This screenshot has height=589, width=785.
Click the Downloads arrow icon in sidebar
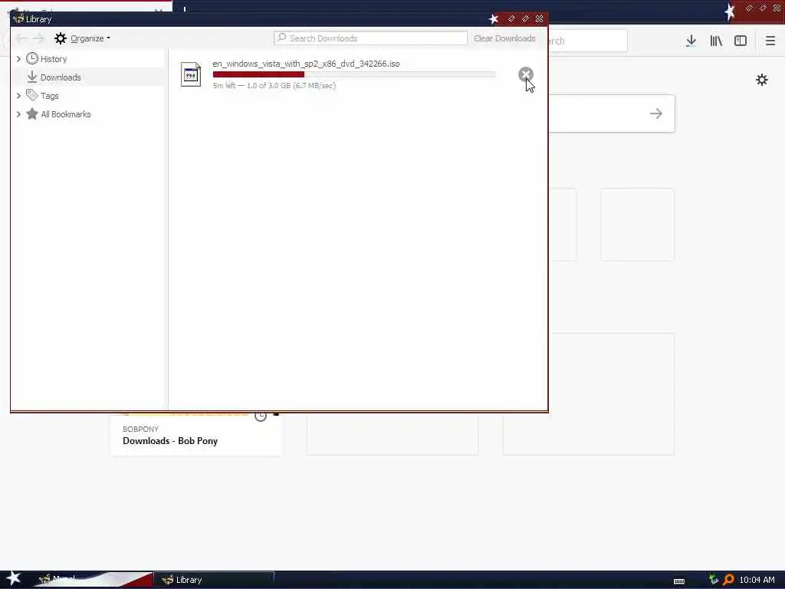click(x=32, y=77)
